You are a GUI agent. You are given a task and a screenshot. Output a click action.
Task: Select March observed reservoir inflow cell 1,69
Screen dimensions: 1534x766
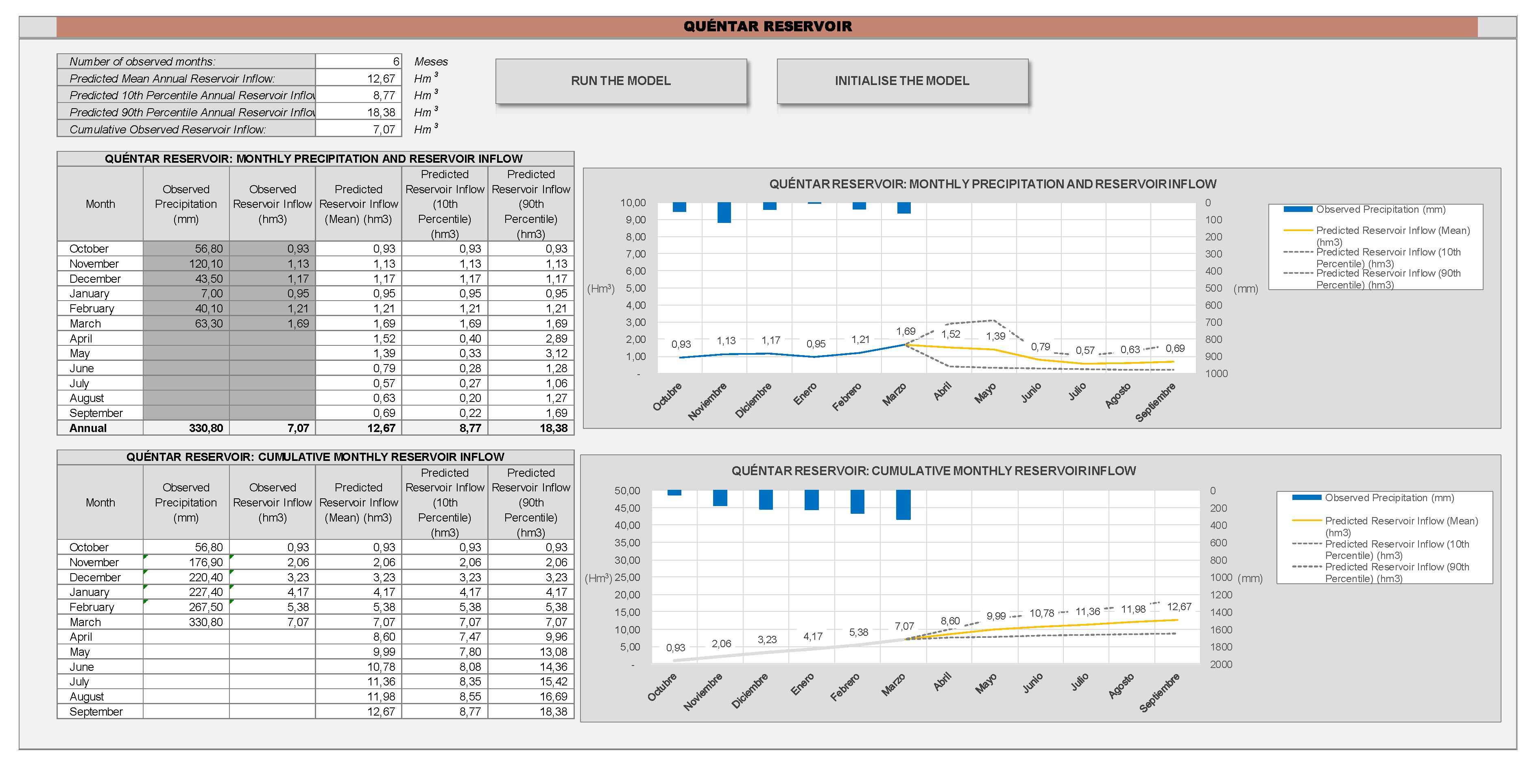(x=272, y=323)
